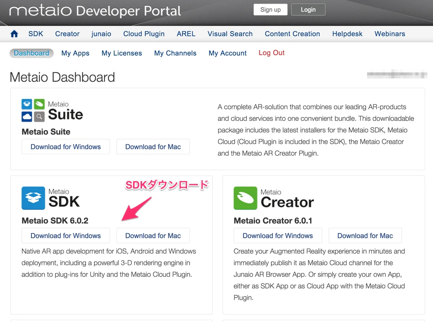Click the Login button
Screen dimensions: 433x322
click(x=308, y=10)
